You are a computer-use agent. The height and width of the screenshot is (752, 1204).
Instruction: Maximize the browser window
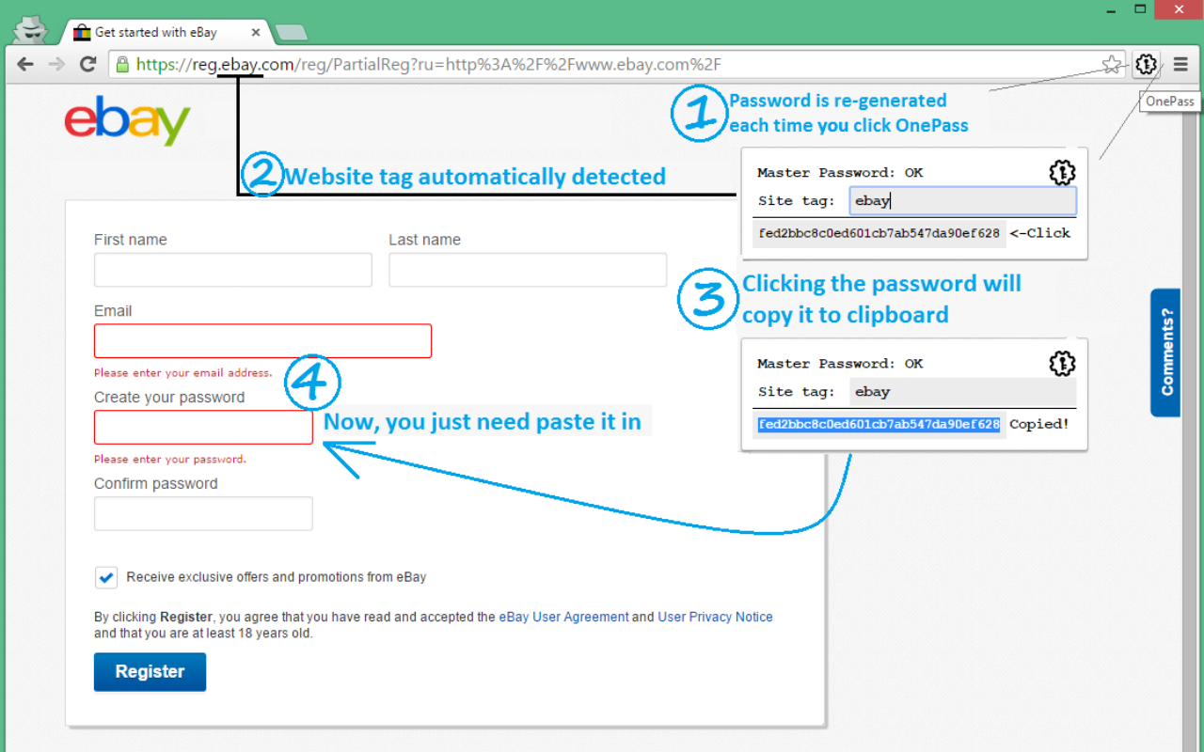click(1140, 8)
